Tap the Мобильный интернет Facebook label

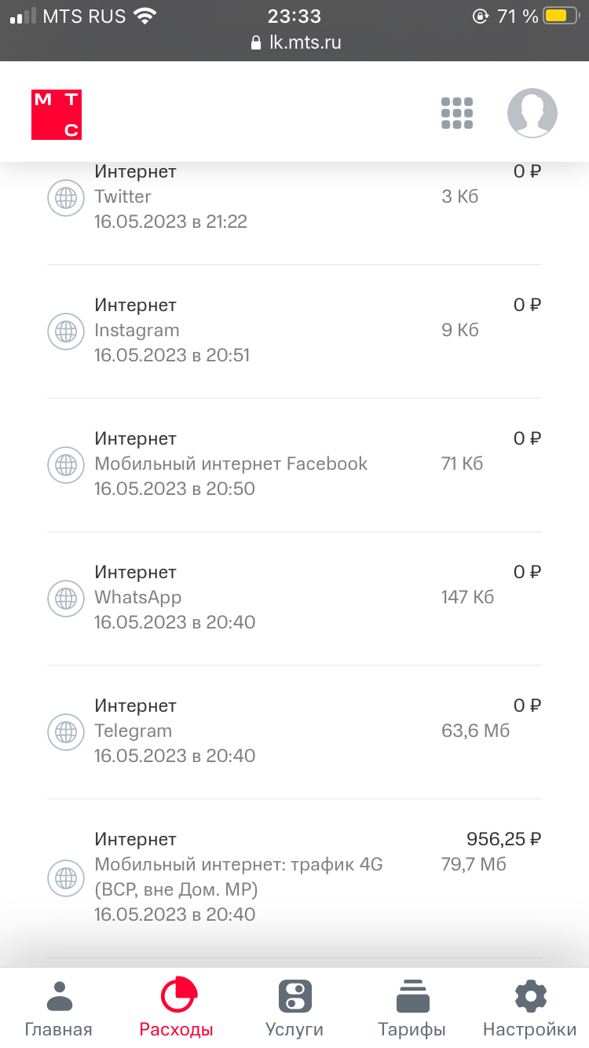click(231, 464)
